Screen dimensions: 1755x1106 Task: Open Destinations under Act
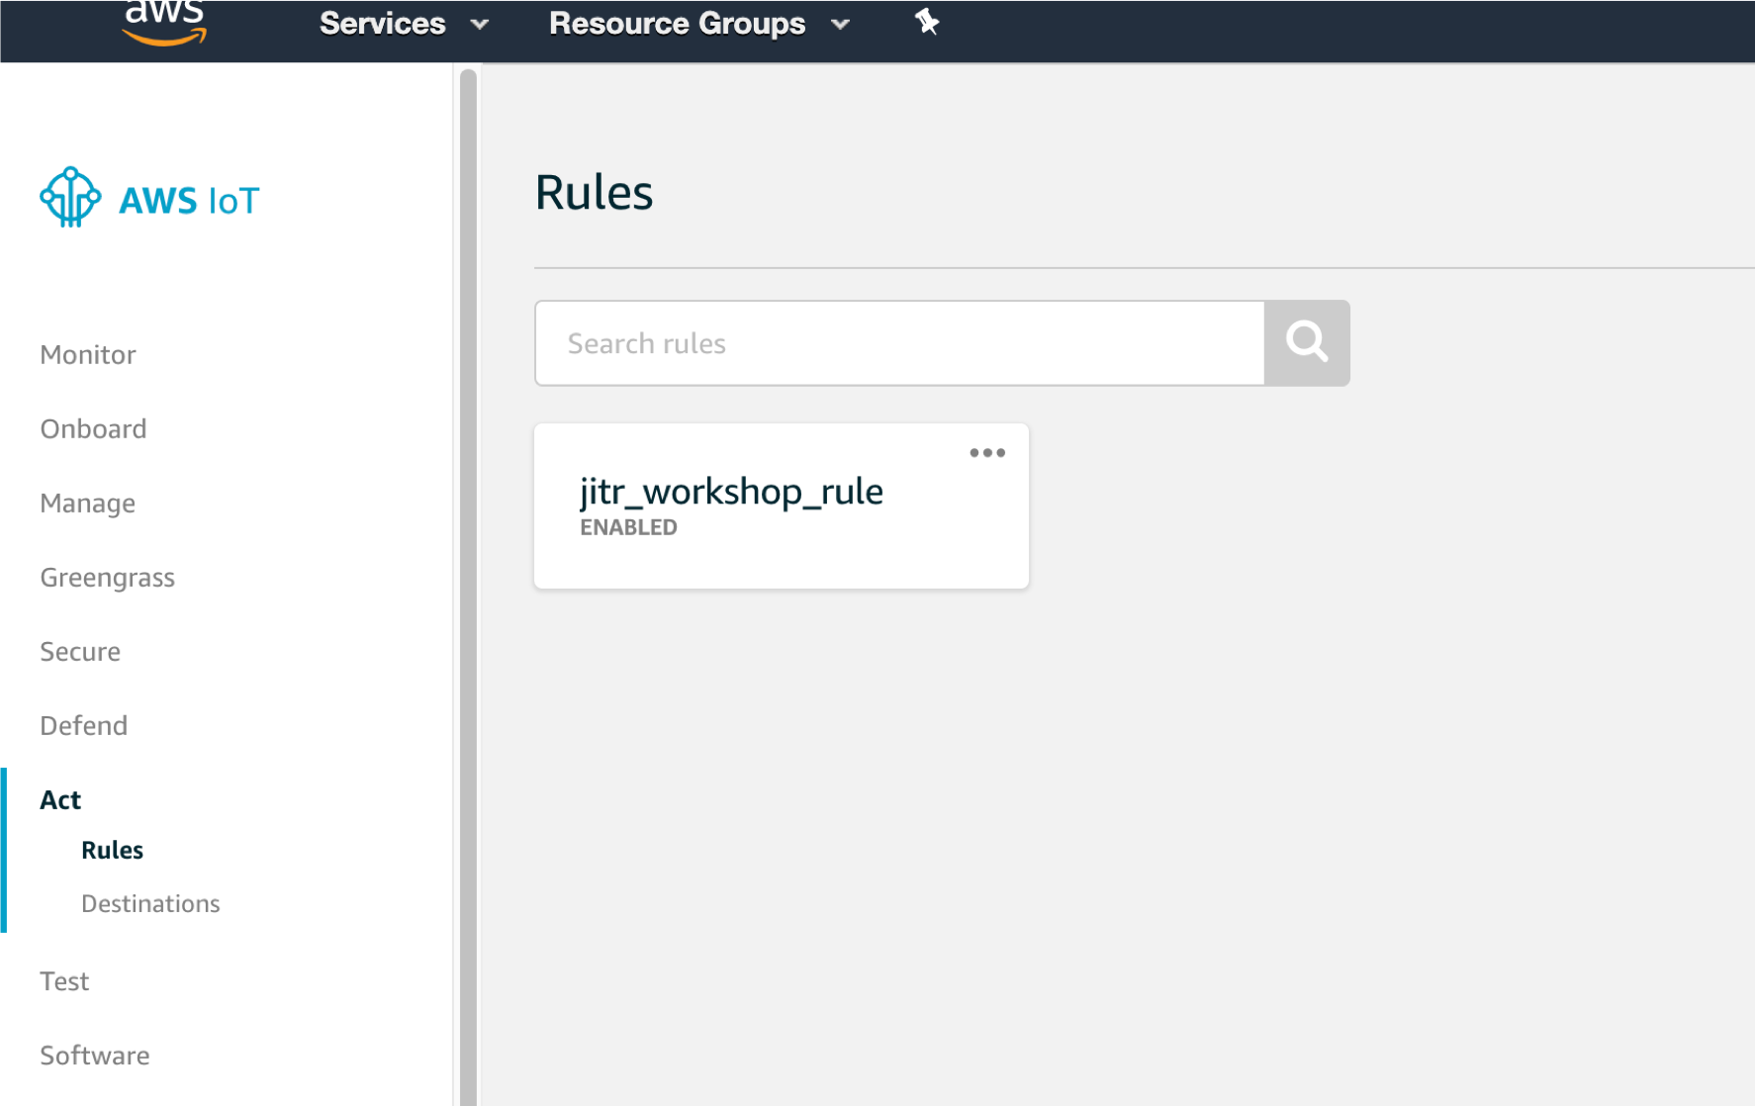tap(150, 904)
